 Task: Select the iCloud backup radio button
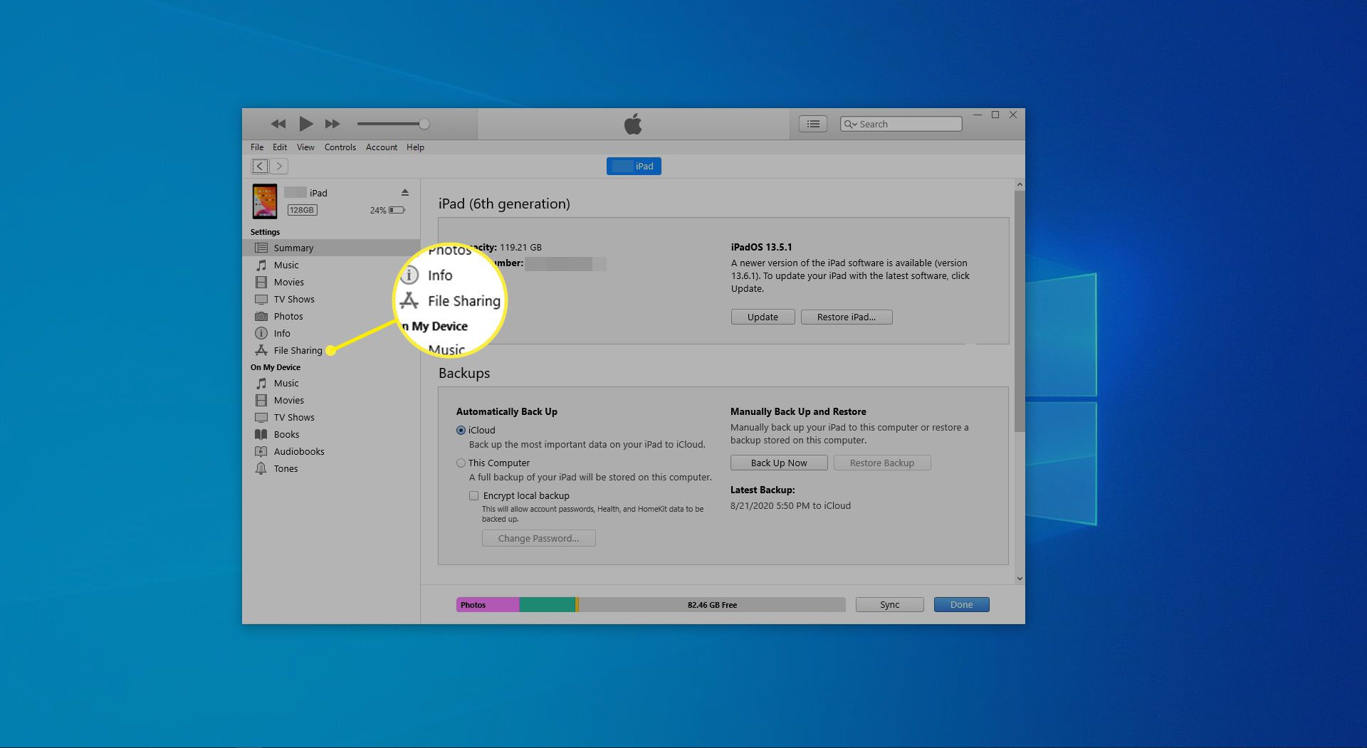click(461, 430)
